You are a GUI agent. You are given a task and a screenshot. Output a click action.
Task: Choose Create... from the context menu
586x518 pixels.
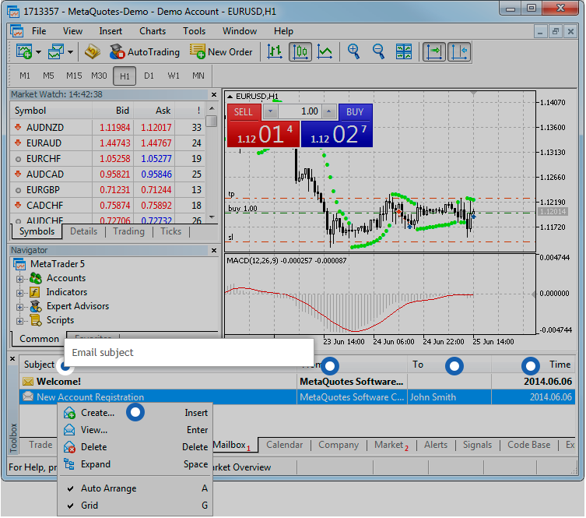pos(135,413)
